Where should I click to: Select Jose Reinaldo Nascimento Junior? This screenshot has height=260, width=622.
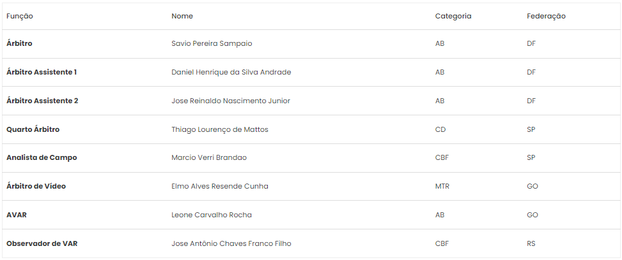coord(231,101)
